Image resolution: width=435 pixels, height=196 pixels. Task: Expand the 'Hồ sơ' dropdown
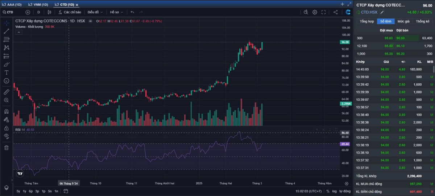point(116,12)
